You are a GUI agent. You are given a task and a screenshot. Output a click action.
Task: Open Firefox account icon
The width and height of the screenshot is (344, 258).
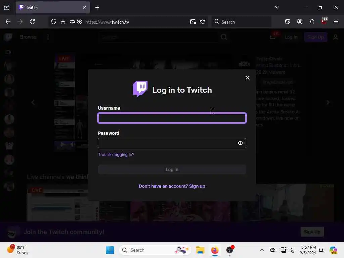pyautogui.click(x=300, y=22)
